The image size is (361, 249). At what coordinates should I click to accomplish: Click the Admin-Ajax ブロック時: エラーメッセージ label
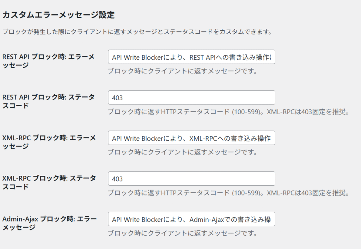pos(49,223)
